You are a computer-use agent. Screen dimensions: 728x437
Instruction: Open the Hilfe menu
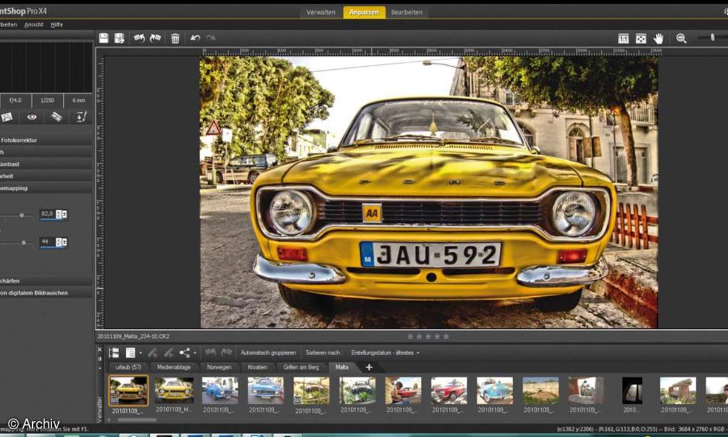[56, 25]
